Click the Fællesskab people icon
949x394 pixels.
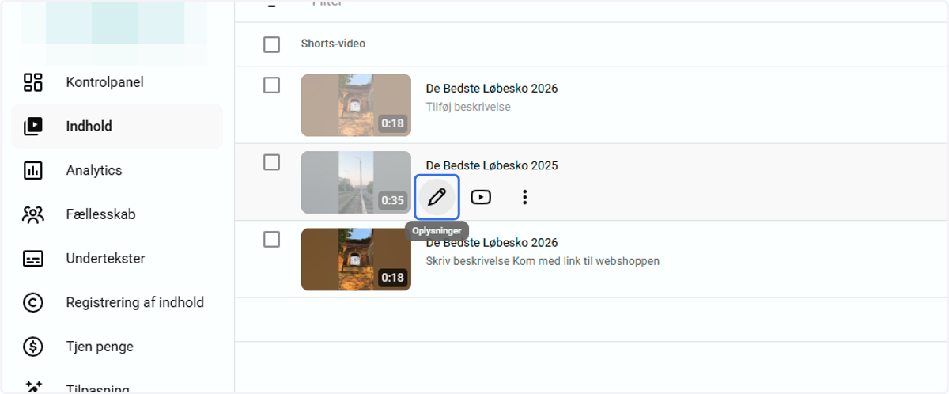tap(33, 214)
